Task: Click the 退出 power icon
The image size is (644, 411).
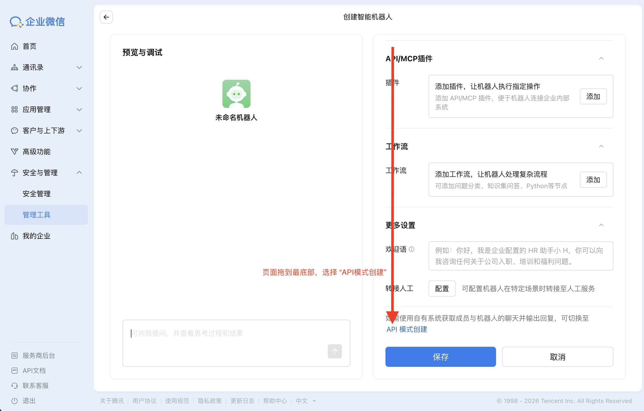Action: (15, 401)
